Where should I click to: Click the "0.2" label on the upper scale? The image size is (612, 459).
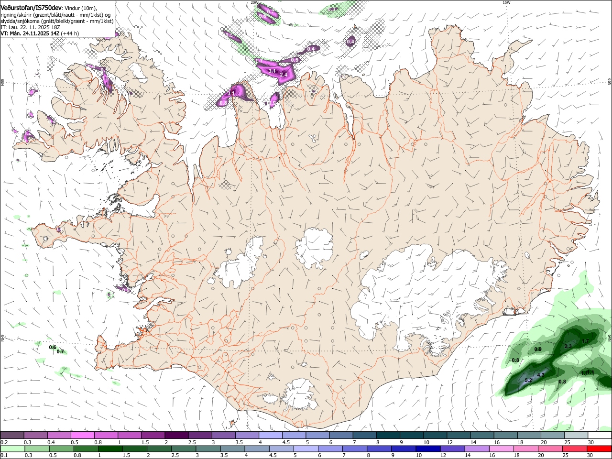point(4,442)
